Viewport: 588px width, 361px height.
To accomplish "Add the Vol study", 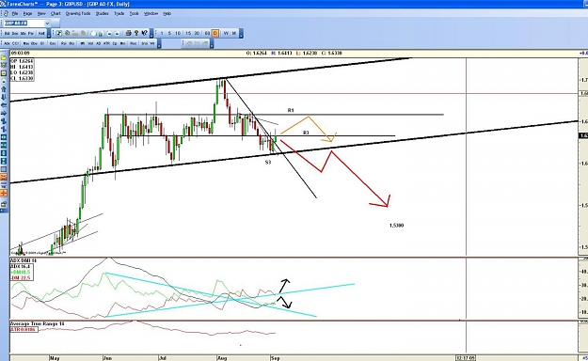I will [x=90, y=43].
